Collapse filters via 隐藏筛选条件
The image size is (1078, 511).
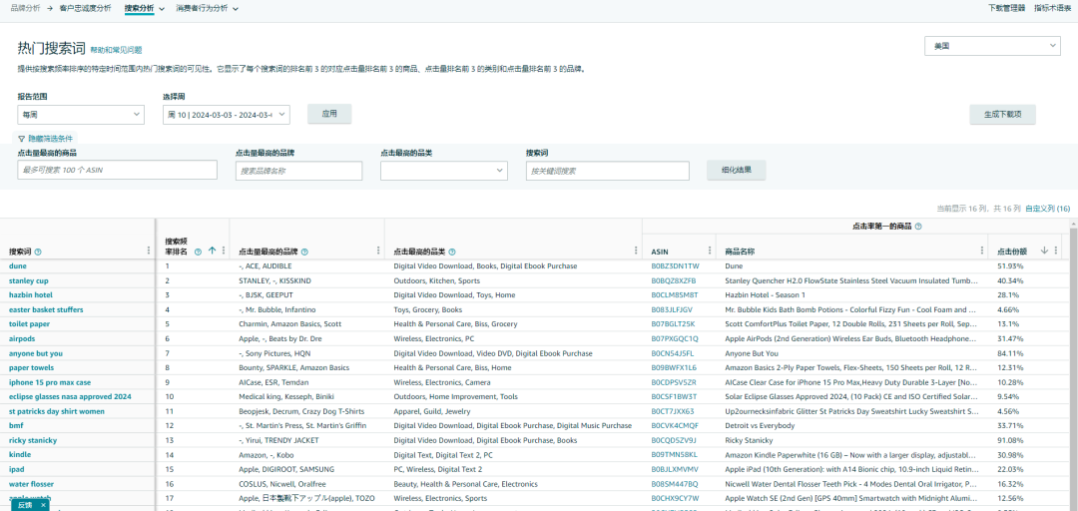pyautogui.click(x=45, y=139)
